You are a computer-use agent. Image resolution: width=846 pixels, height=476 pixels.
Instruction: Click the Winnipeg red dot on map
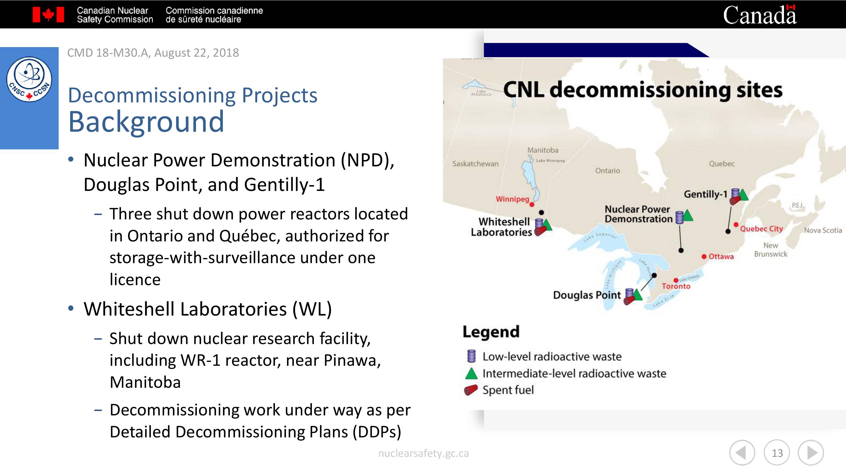click(532, 204)
